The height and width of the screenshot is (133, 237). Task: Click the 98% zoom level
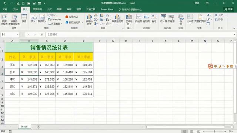[x=231, y=132]
